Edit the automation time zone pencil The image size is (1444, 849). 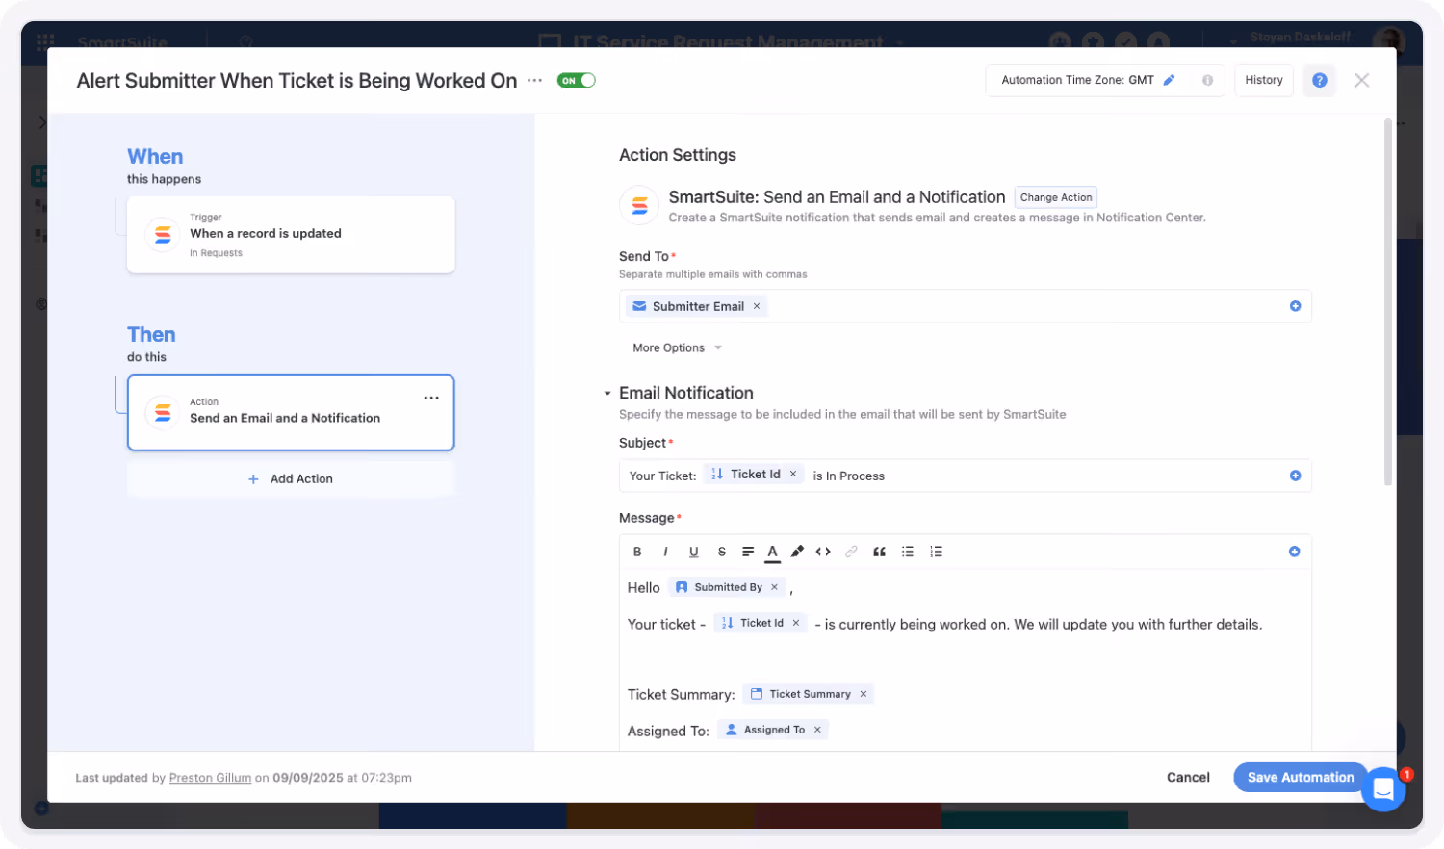(x=1169, y=80)
